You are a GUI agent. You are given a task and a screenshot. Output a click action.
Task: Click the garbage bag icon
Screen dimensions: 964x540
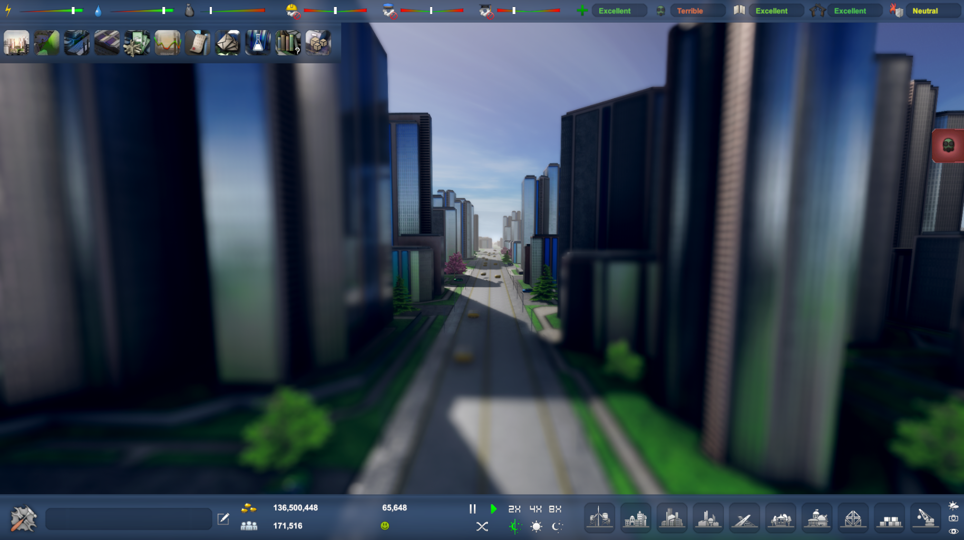point(189,11)
